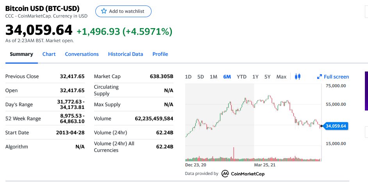Click the CoinMarketCap logo
The height and width of the screenshot is (182, 368).
tap(243, 174)
